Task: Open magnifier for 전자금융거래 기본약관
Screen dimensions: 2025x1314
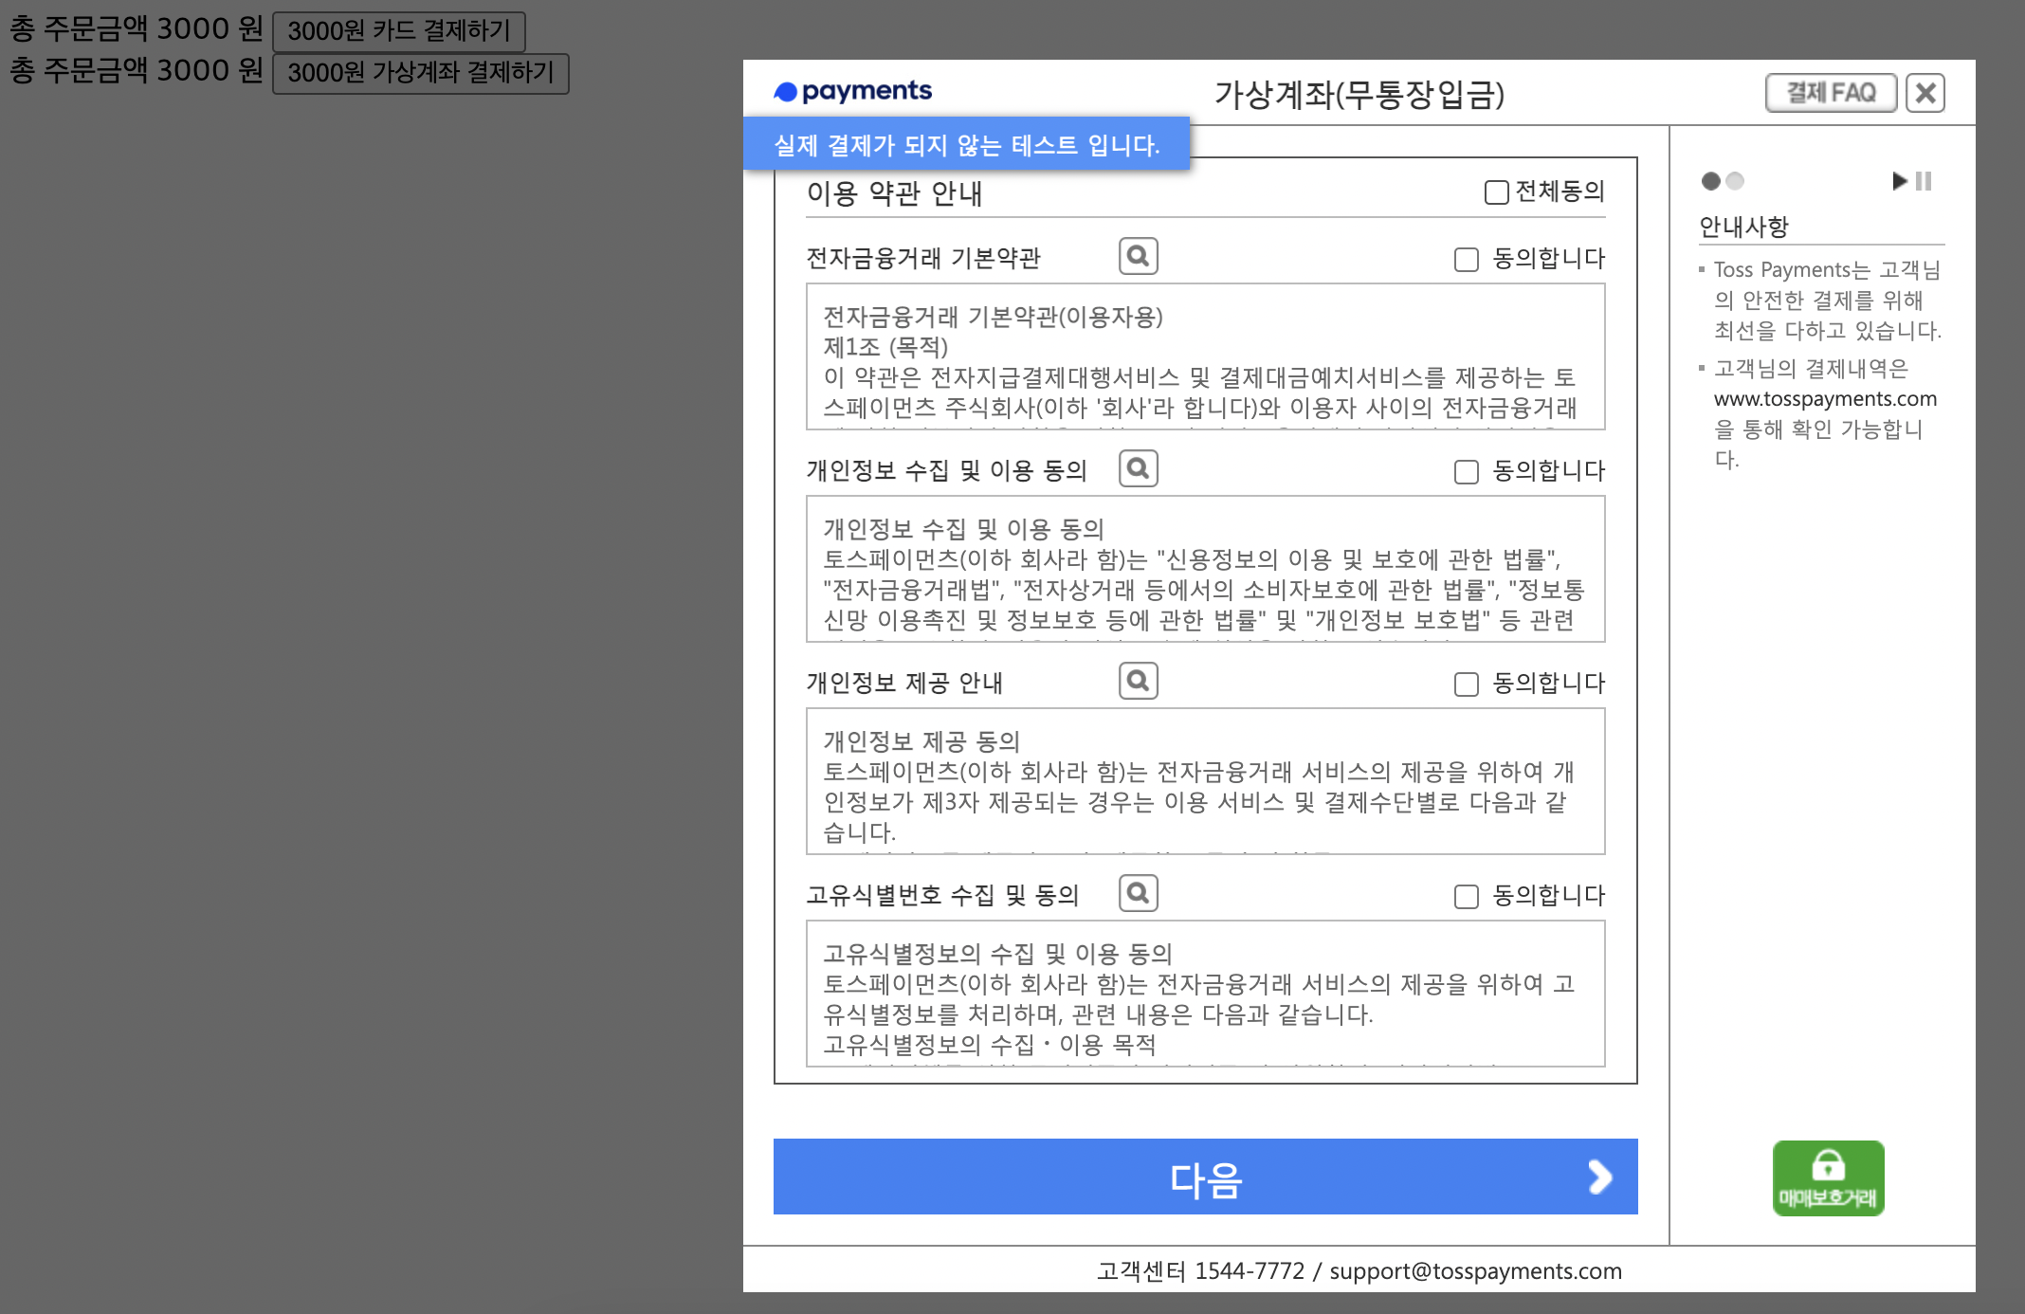Action: 1138,256
